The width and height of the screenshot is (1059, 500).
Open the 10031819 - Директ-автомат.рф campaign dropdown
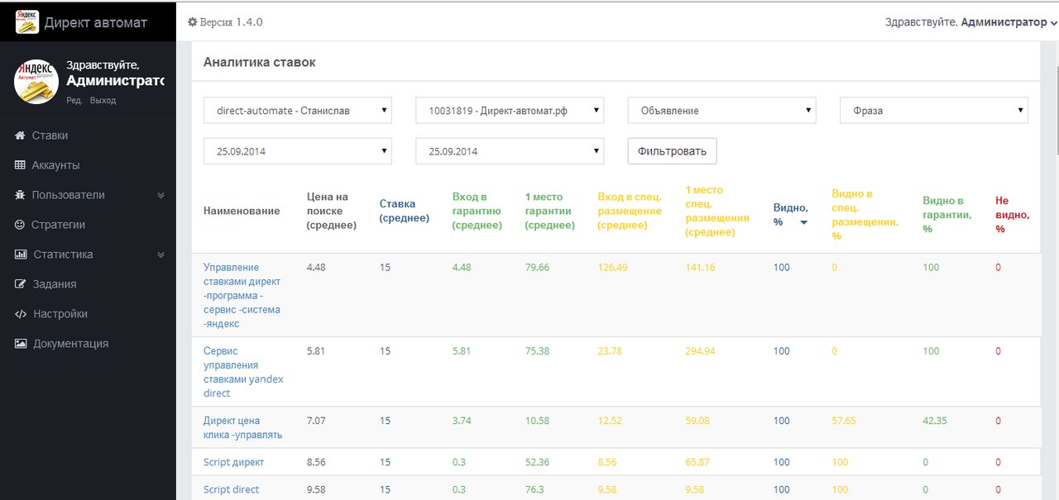pyautogui.click(x=510, y=111)
